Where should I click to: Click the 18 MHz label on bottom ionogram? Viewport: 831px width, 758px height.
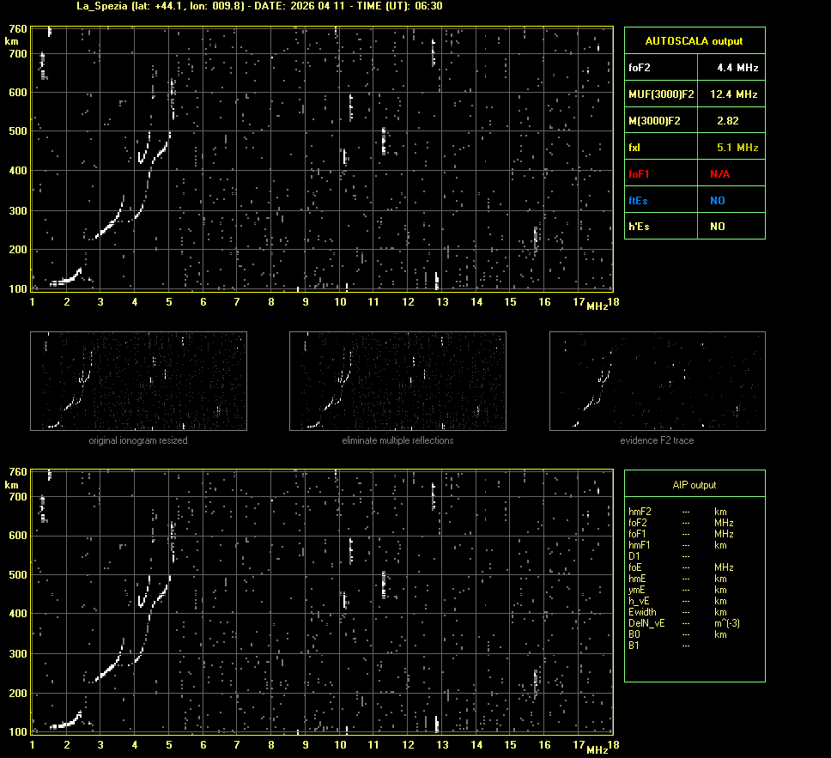coord(612,745)
